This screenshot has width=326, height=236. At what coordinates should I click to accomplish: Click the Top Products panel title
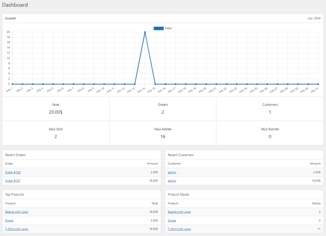coord(14,194)
